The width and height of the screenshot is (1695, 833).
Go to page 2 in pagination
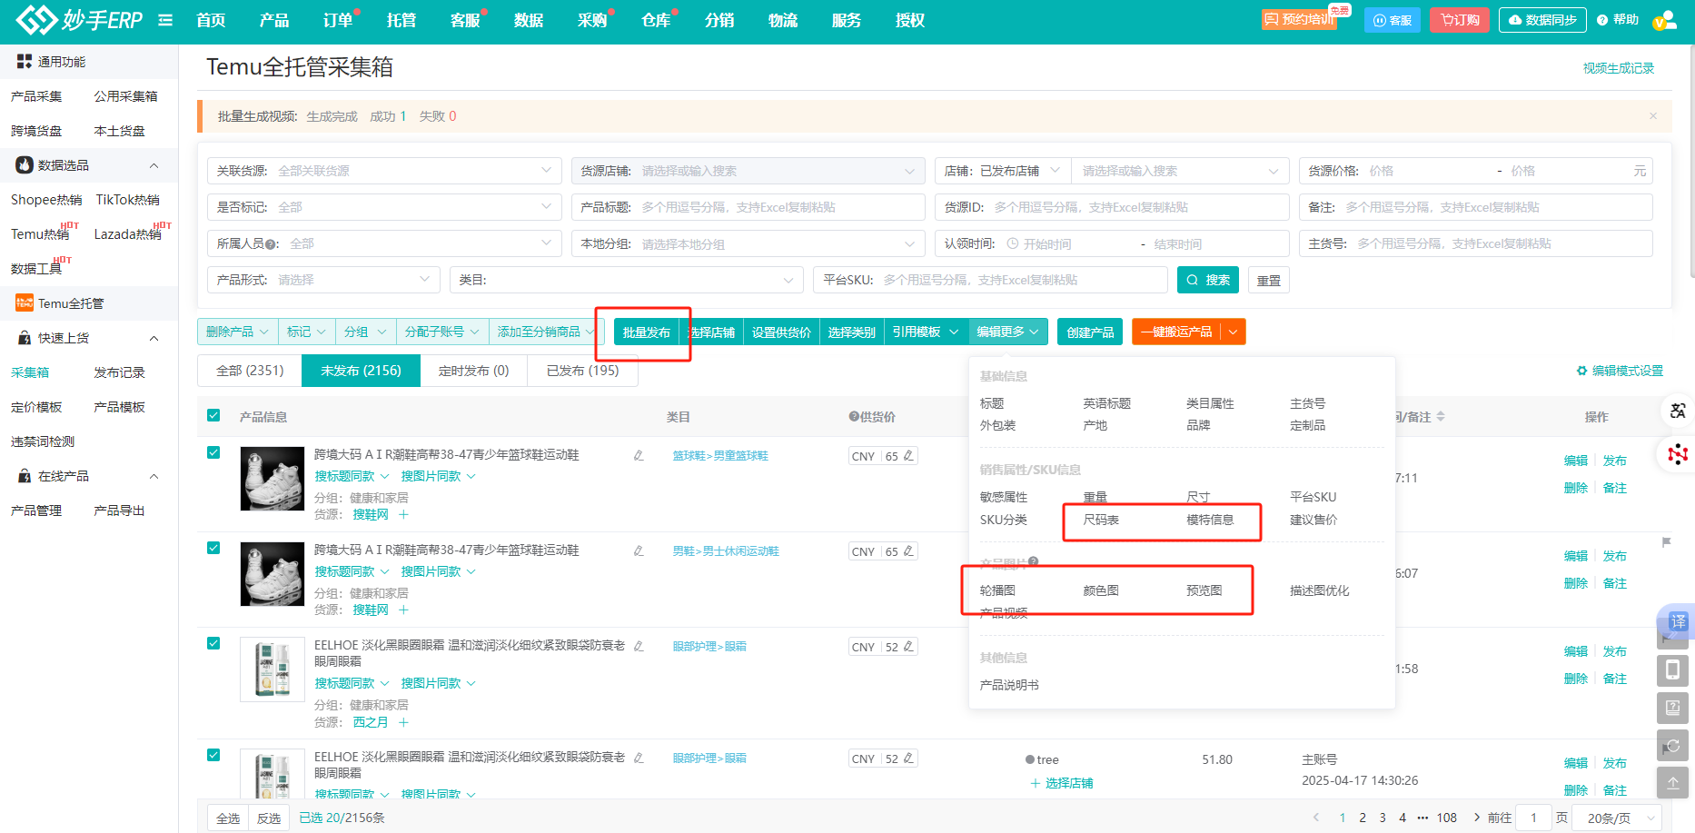[x=1363, y=818]
